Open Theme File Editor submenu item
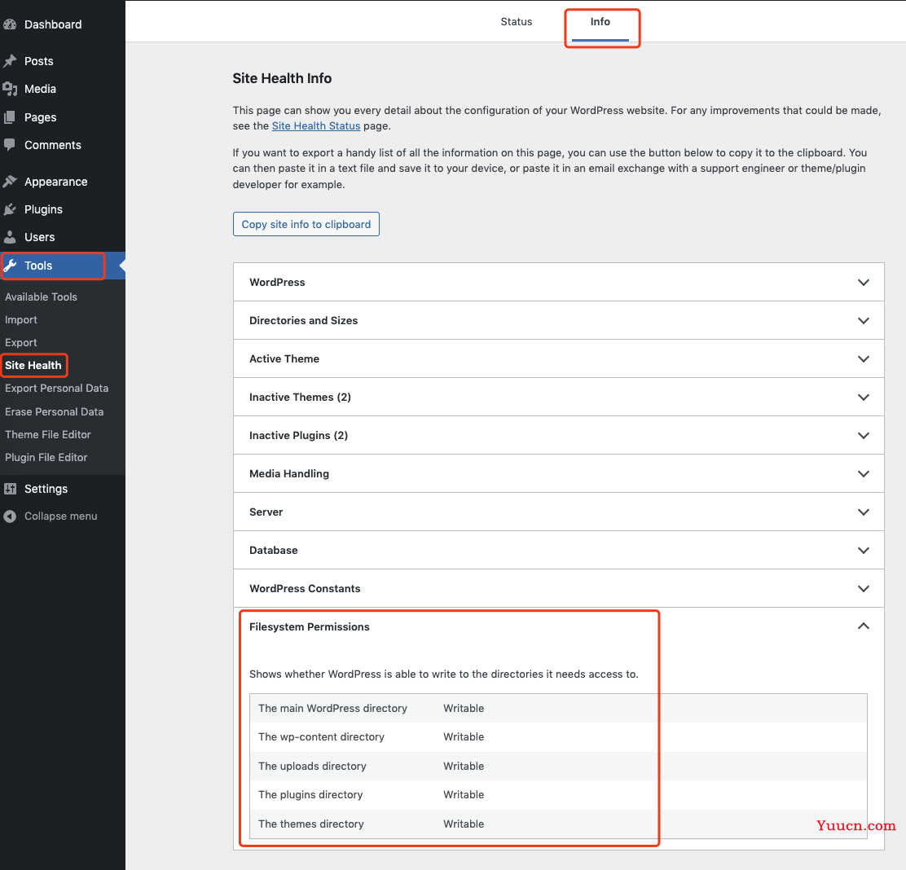The height and width of the screenshot is (870, 906). pos(48,434)
